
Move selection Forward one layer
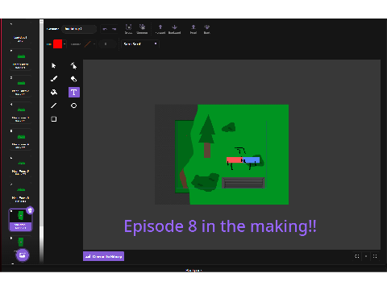160,29
